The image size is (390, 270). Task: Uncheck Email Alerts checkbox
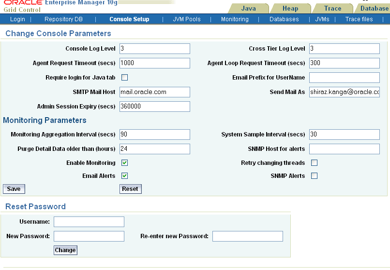pos(125,176)
